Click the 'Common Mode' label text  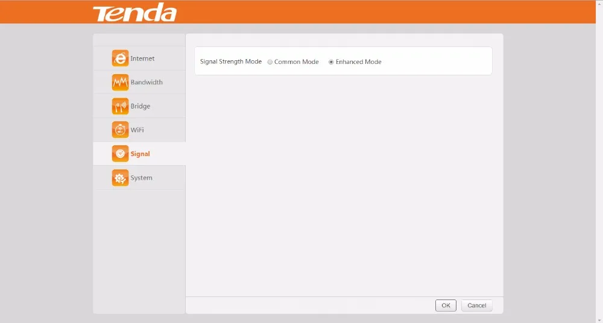coord(297,62)
